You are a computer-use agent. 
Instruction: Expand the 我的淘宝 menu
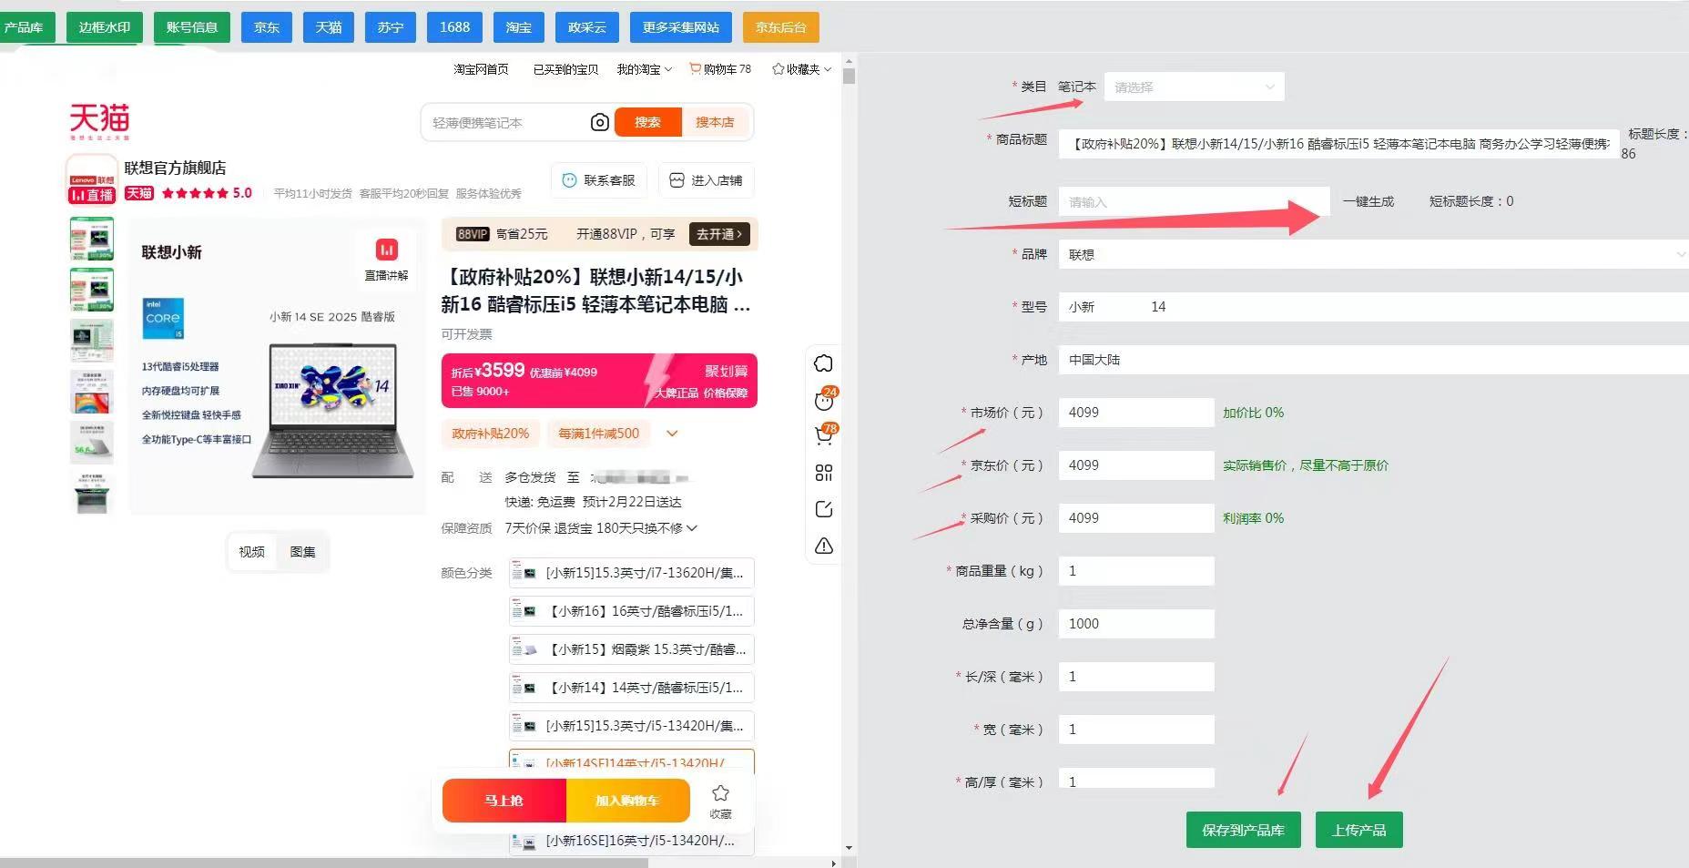click(644, 69)
